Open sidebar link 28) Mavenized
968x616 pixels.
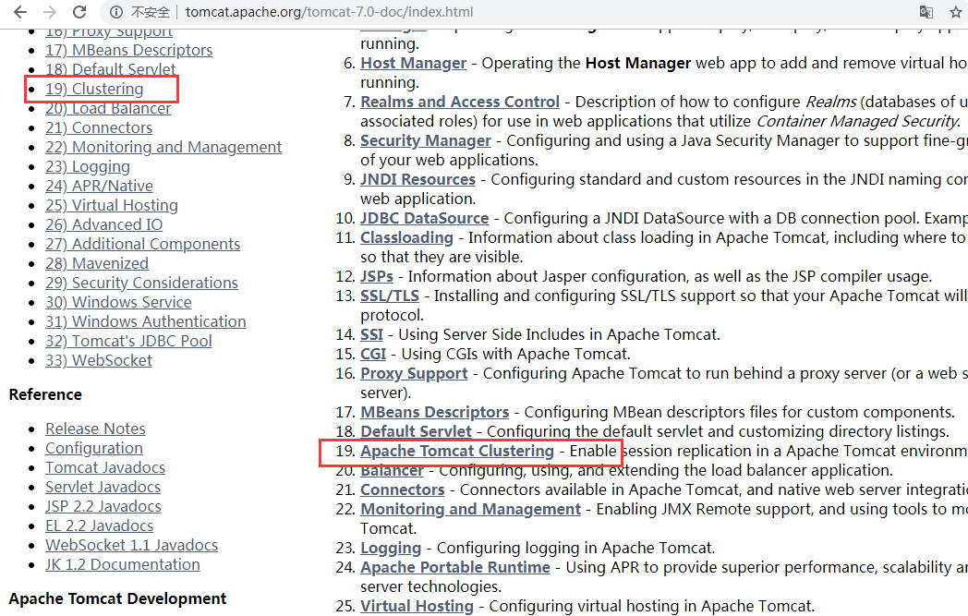(x=96, y=263)
